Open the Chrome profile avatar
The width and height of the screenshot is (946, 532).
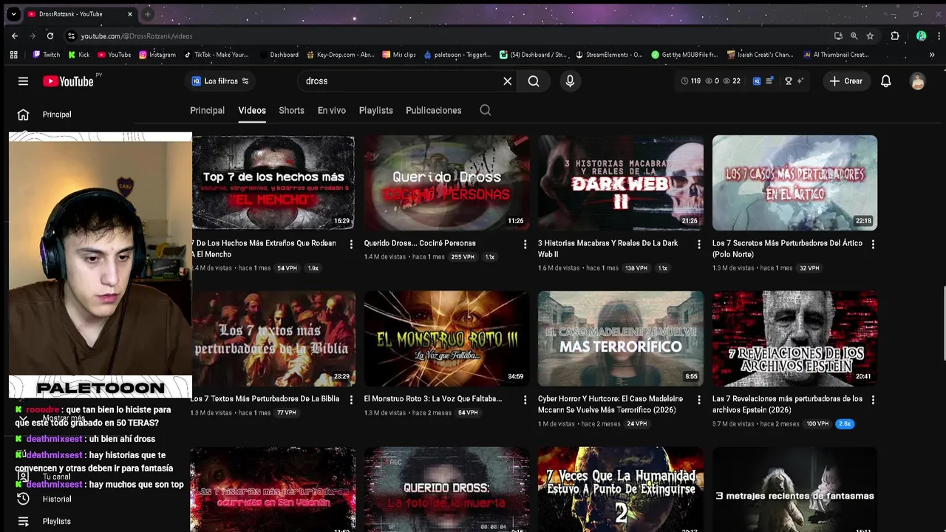[x=921, y=35]
